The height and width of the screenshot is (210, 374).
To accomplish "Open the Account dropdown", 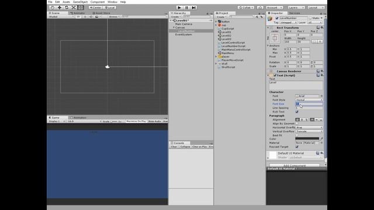I will point(275,8).
